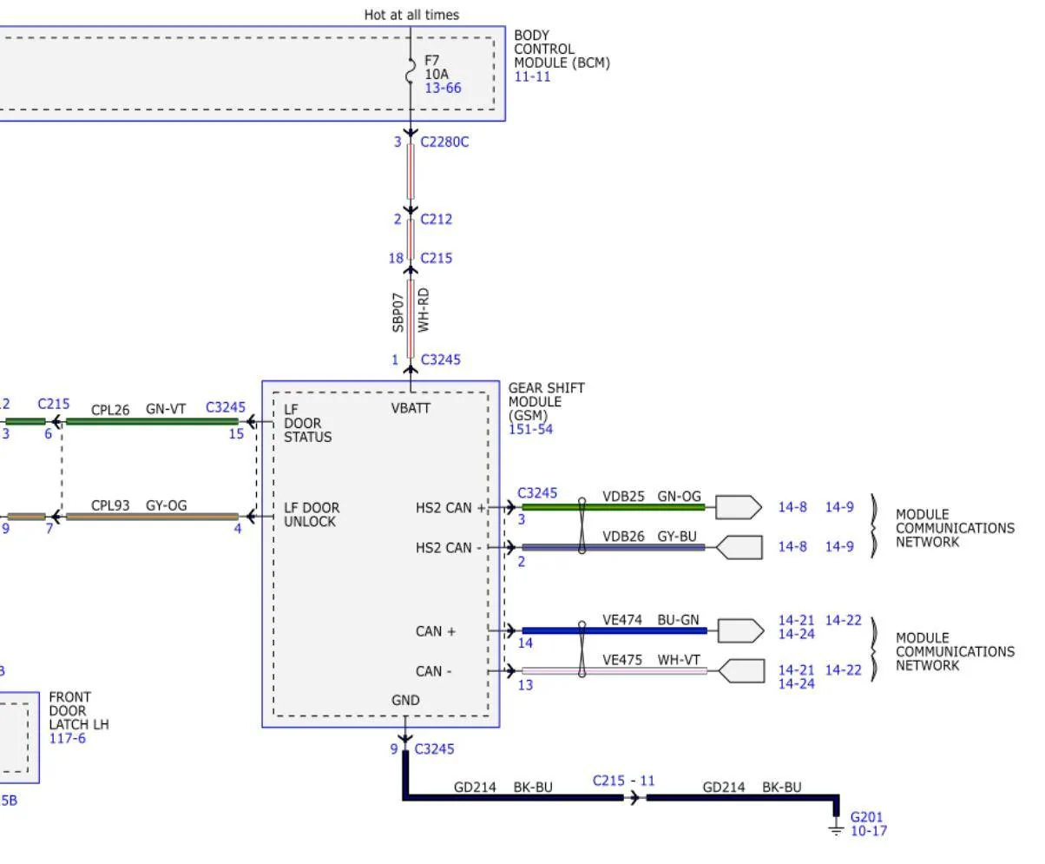The width and height of the screenshot is (1045, 864).
Task: Select connector label C2280C
Action: pyautogui.click(x=444, y=142)
